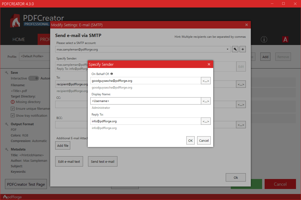Screen dimensions: 301x200
Task: Click the wrench icon next to Save
Action: (x=7, y=72)
